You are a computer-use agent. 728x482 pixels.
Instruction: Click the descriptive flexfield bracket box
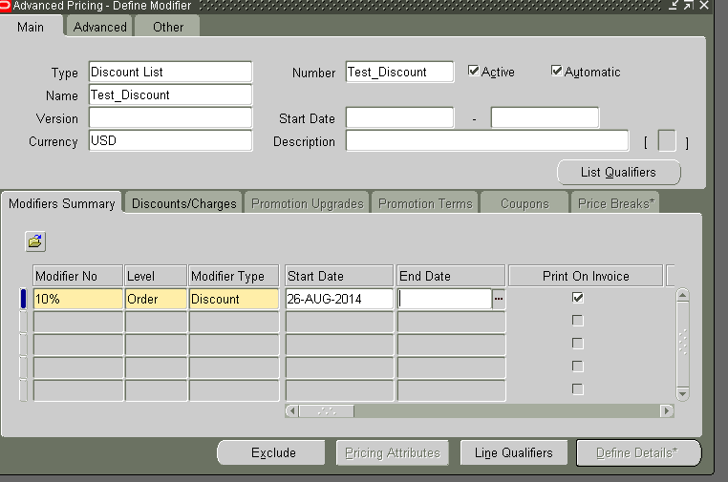point(667,141)
